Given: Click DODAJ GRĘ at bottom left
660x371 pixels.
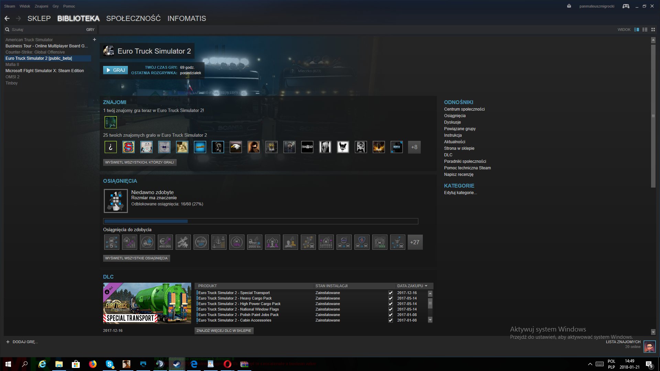Looking at the screenshot, I should point(22,342).
